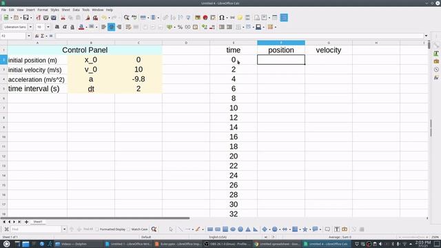Click the background color swatch icon
Image resolution: width=441 pixels, height=248 pixels.
click(92, 27)
